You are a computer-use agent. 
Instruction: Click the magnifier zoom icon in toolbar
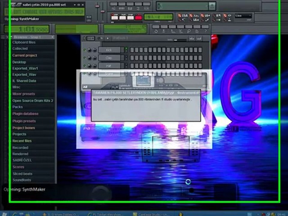click(x=189, y=31)
